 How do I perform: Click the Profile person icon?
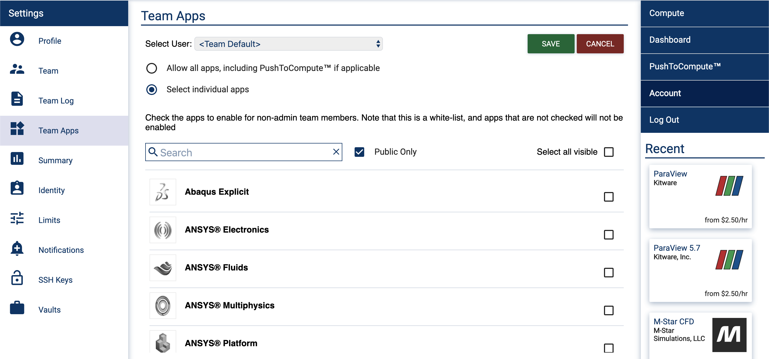[x=17, y=39]
